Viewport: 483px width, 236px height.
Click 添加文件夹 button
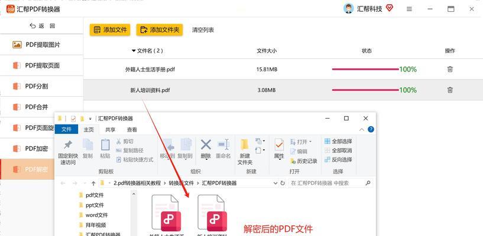click(x=159, y=30)
